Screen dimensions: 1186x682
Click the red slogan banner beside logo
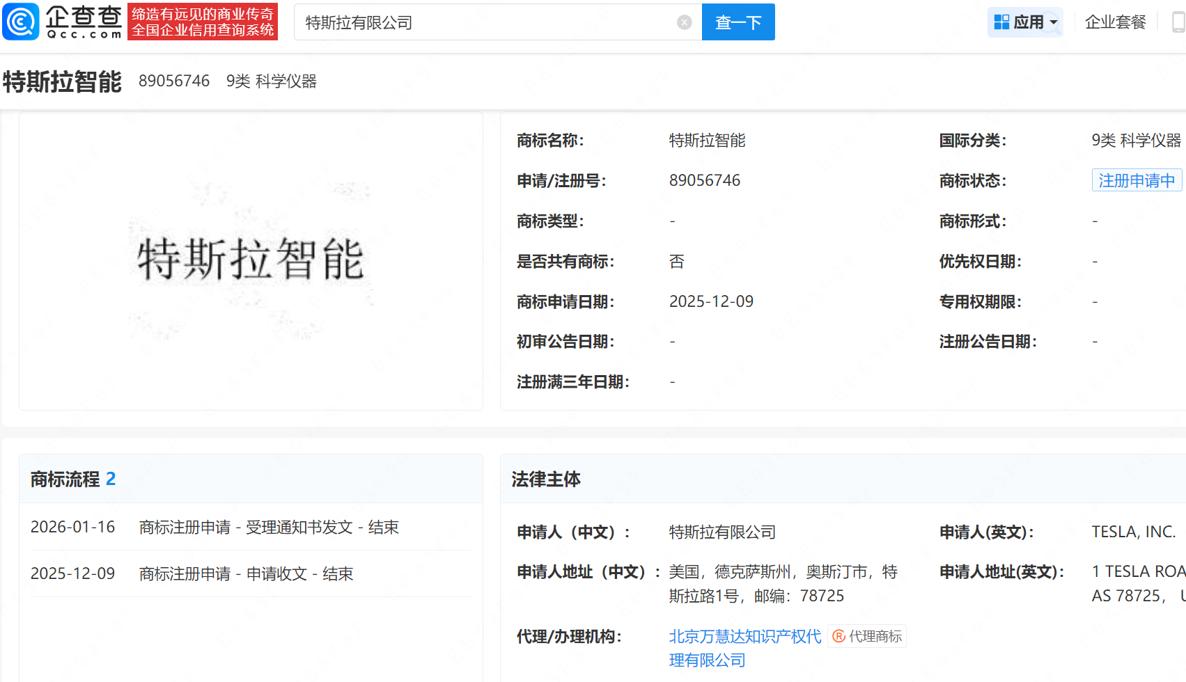pyautogui.click(x=203, y=22)
